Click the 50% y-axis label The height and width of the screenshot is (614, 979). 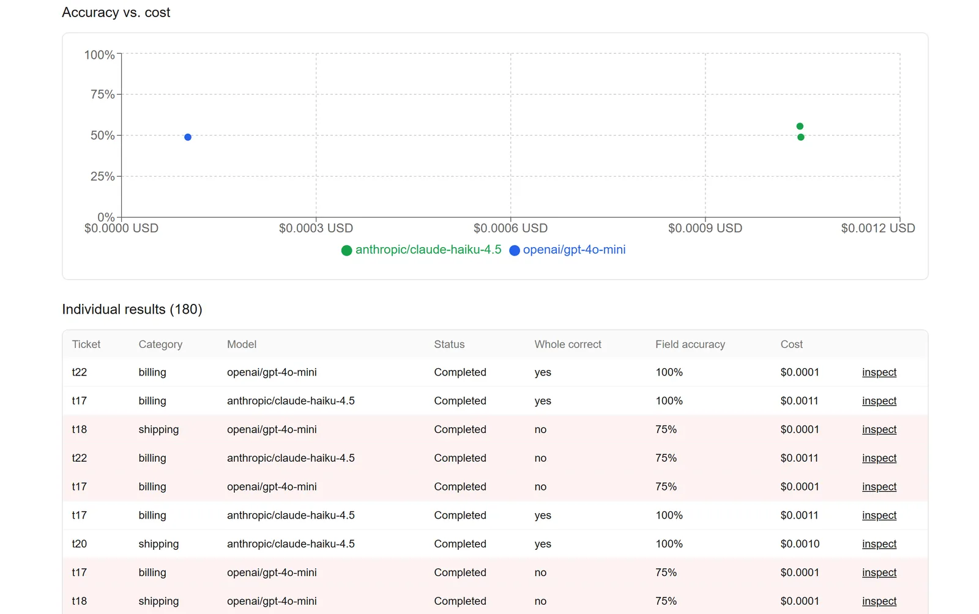102,135
